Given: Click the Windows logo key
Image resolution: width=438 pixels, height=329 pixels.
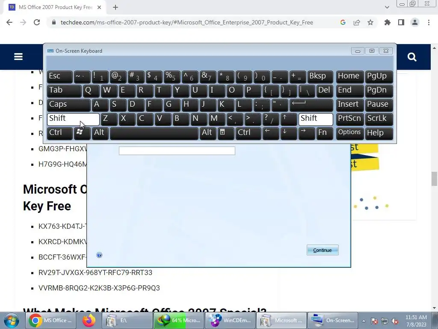Looking at the screenshot, I should 82,134.
